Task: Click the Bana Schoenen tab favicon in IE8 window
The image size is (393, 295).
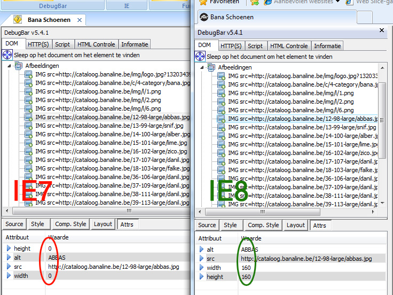Action: 204,17
